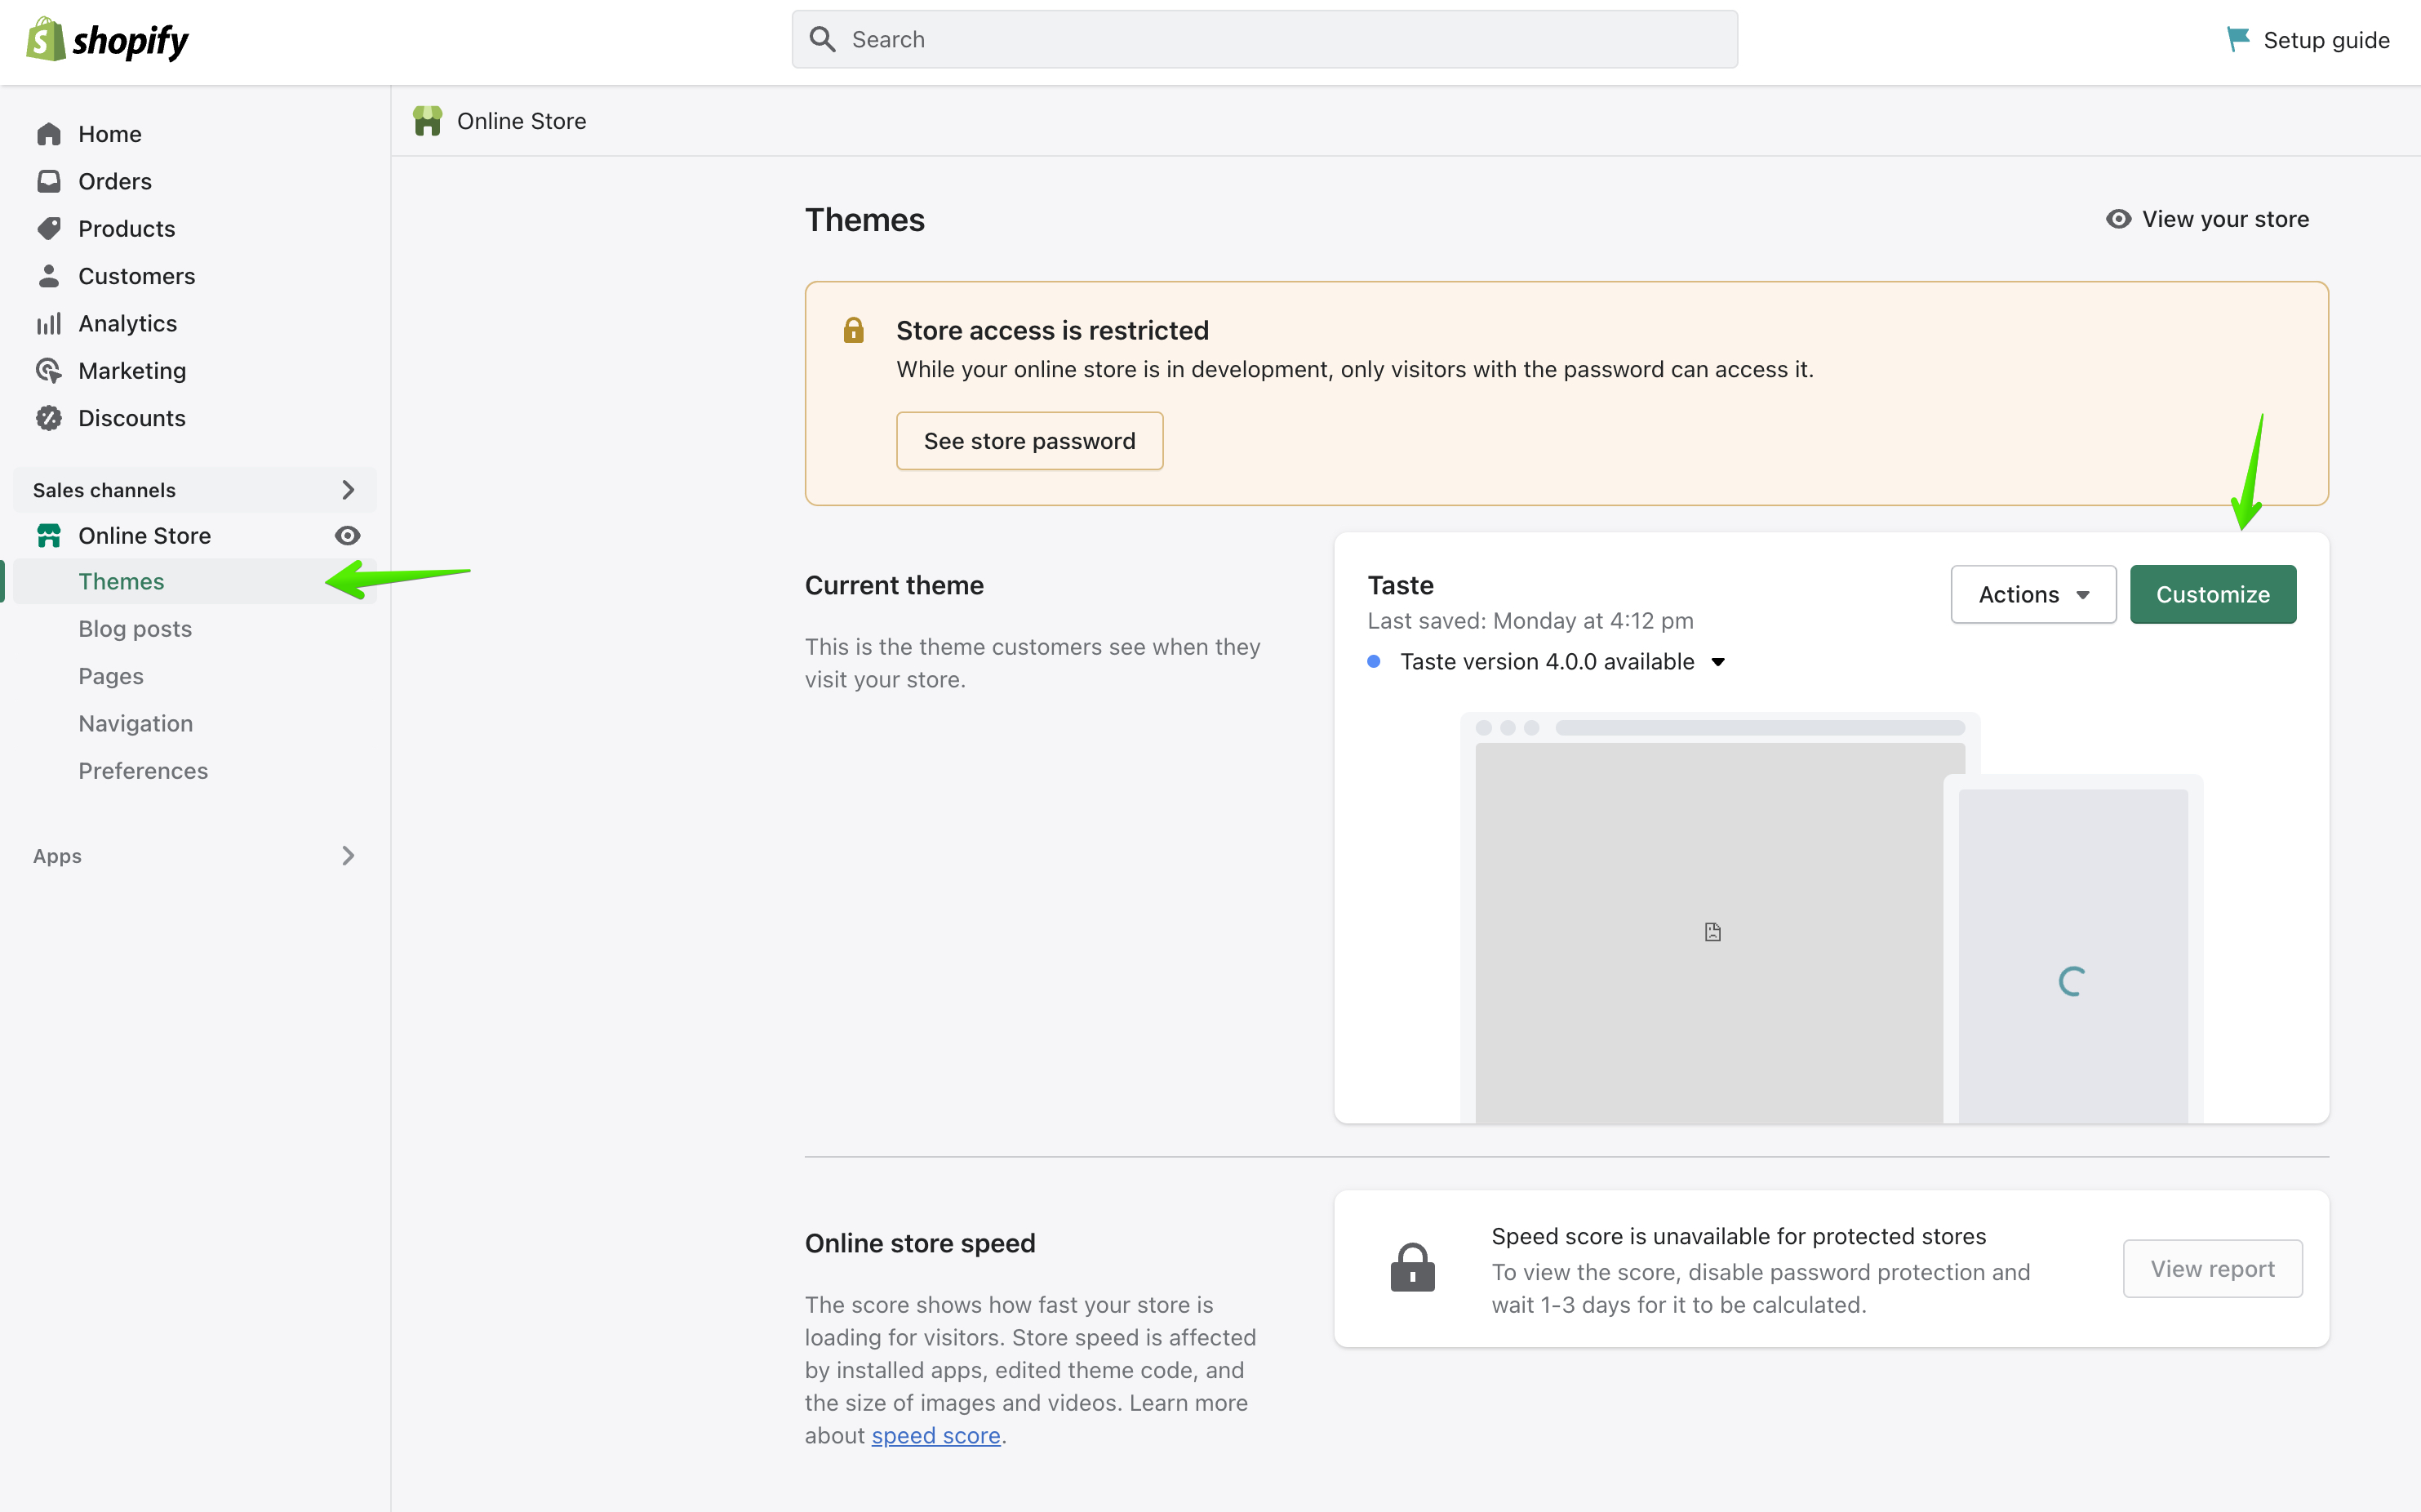
Task: Click the View report button
Action: pos(2212,1269)
